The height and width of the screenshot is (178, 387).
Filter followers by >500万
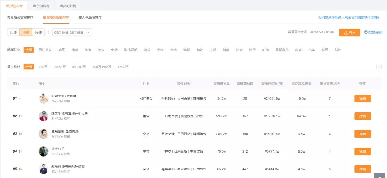tap(123, 67)
